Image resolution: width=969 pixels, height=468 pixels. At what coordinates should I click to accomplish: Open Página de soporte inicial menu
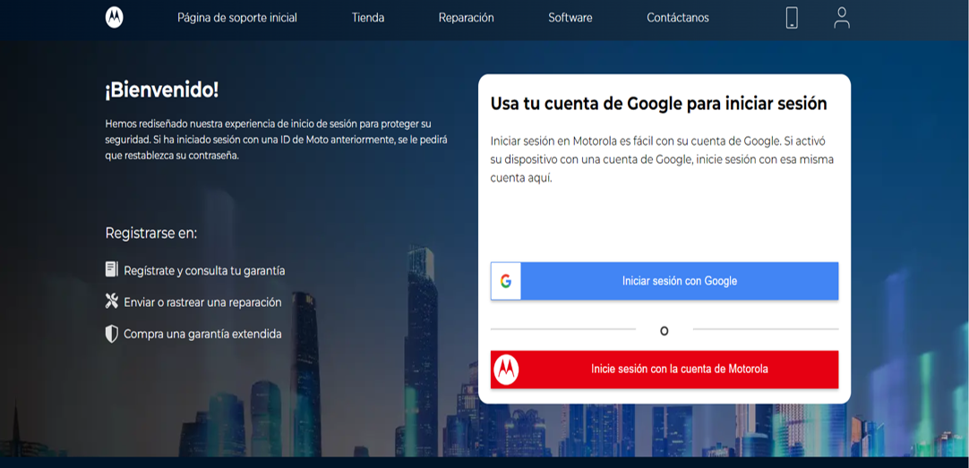click(x=237, y=18)
